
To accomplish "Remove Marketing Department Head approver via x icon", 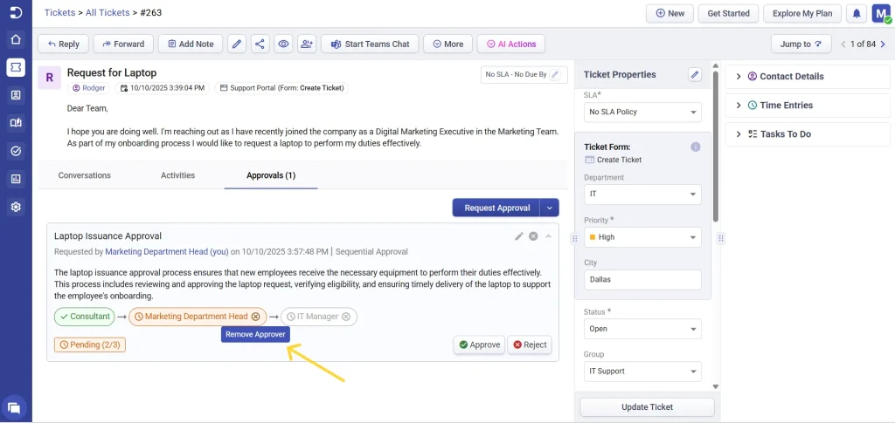I will click(x=255, y=317).
